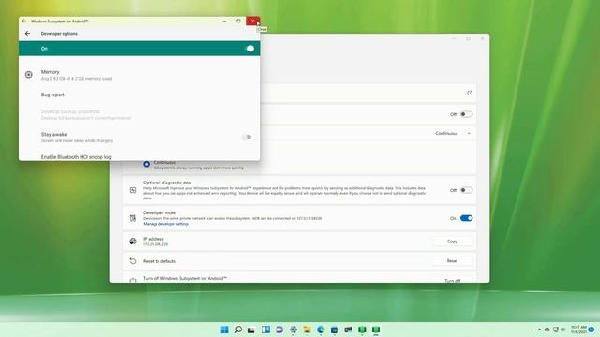600x337 pixels.
Task: Open the terminal icon on the taskbar
Action: click(x=348, y=330)
